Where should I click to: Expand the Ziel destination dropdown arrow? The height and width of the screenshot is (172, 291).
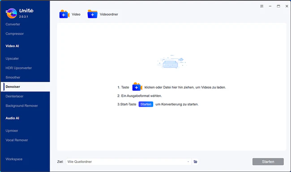[188, 162]
